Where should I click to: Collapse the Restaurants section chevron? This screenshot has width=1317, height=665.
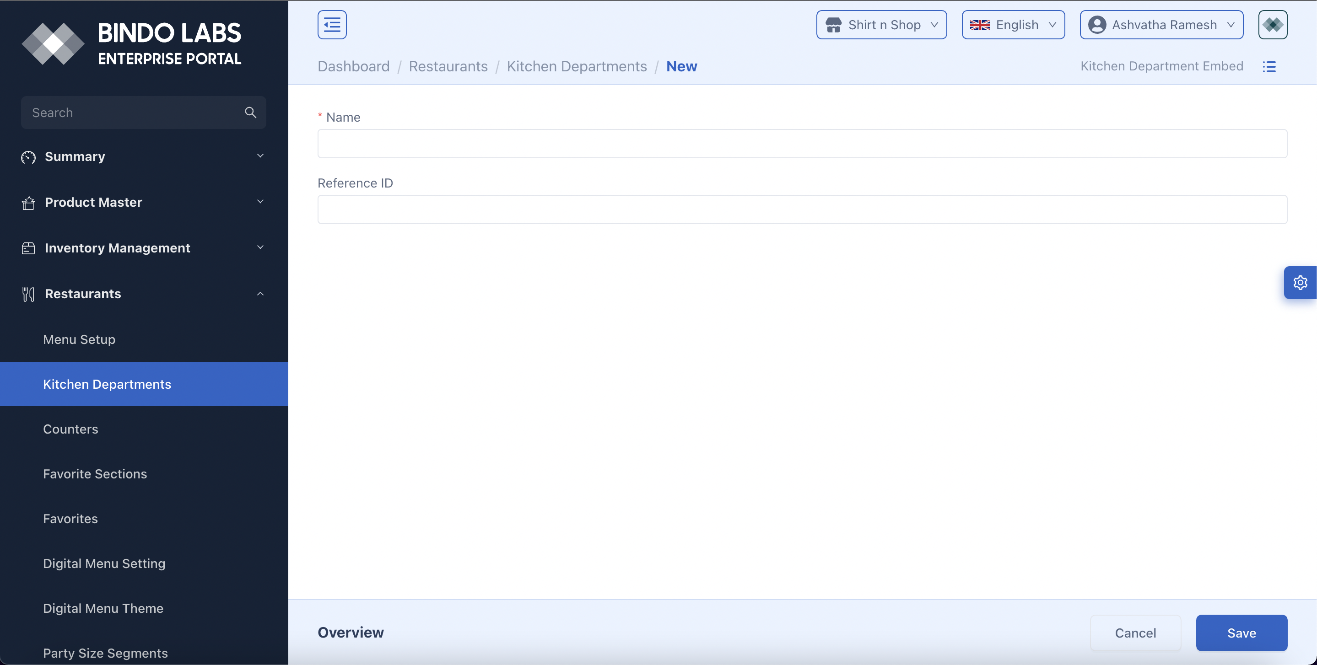click(260, 294)
